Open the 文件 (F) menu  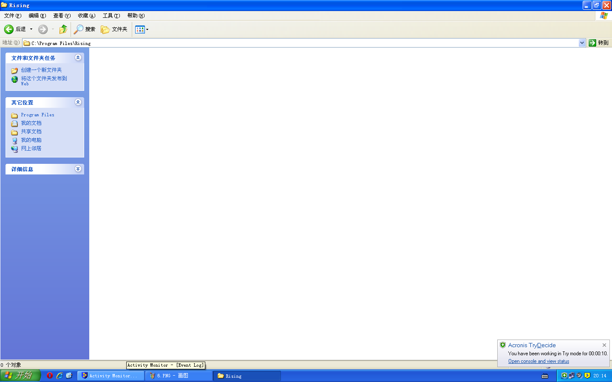pos(12,16)
